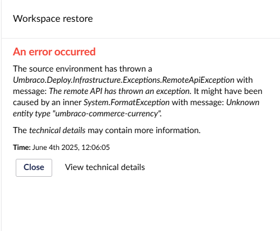The height and width of the screenshot is (231, 280).
Task: Click the 12:06:05 time value
Action: (95, 148)
